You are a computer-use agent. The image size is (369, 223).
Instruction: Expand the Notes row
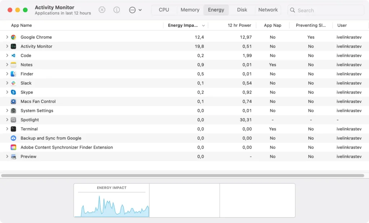7,64
